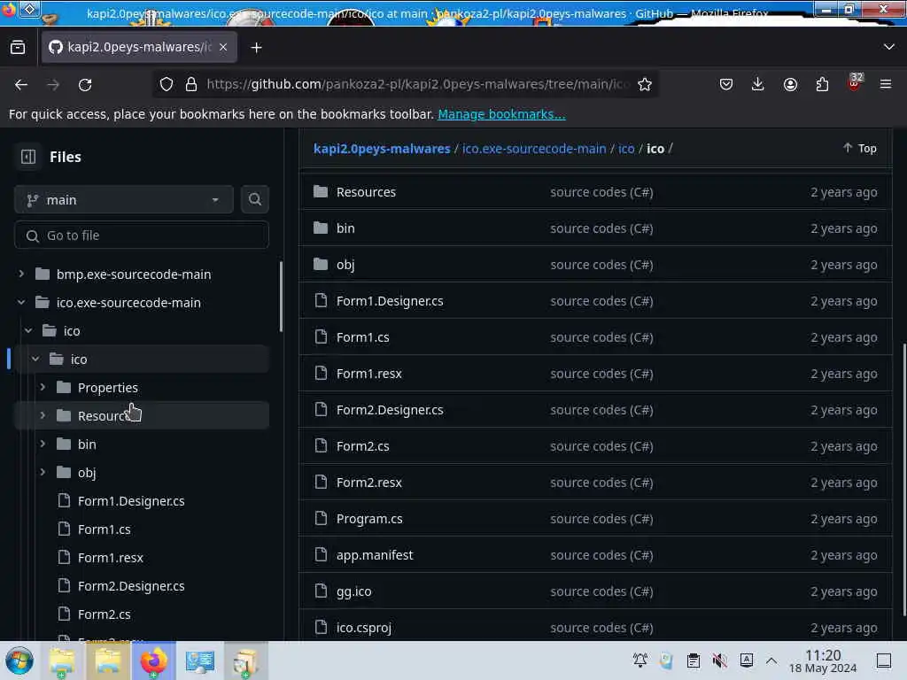Open the Firefox tracking protection shield
Image resolution: width=907 pixels, height=680 pixels.
point(167,84)
